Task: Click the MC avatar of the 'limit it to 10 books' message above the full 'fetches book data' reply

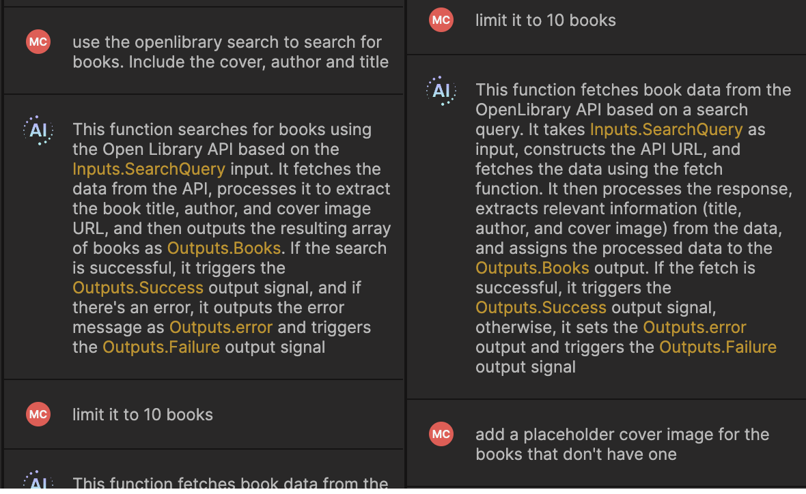Action: [x=441, y=20]
